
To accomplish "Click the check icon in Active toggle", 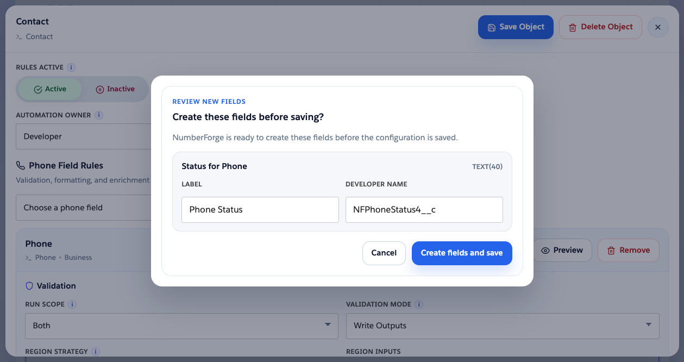I will click(38, 90).
